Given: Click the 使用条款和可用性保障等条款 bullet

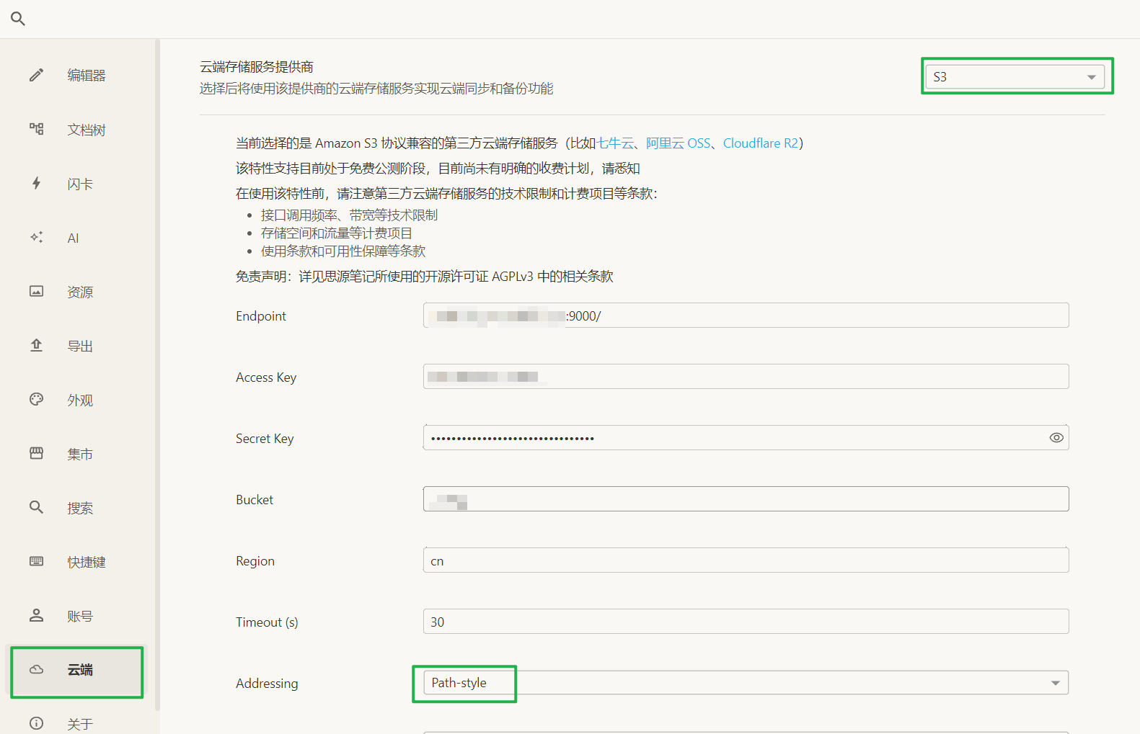Looking at the screenshot, I should click(x=343, y=251).
